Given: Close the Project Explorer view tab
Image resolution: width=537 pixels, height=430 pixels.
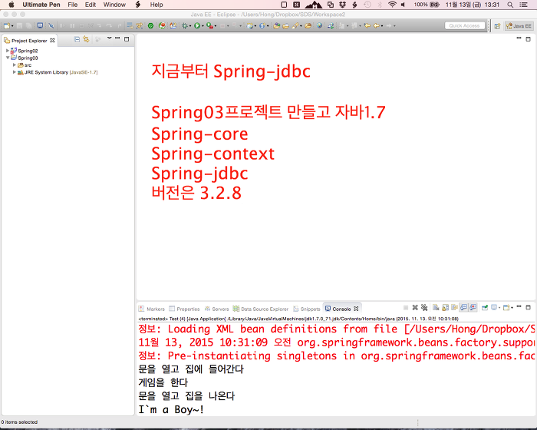Looking at the screenshot, I should (52, 40).
